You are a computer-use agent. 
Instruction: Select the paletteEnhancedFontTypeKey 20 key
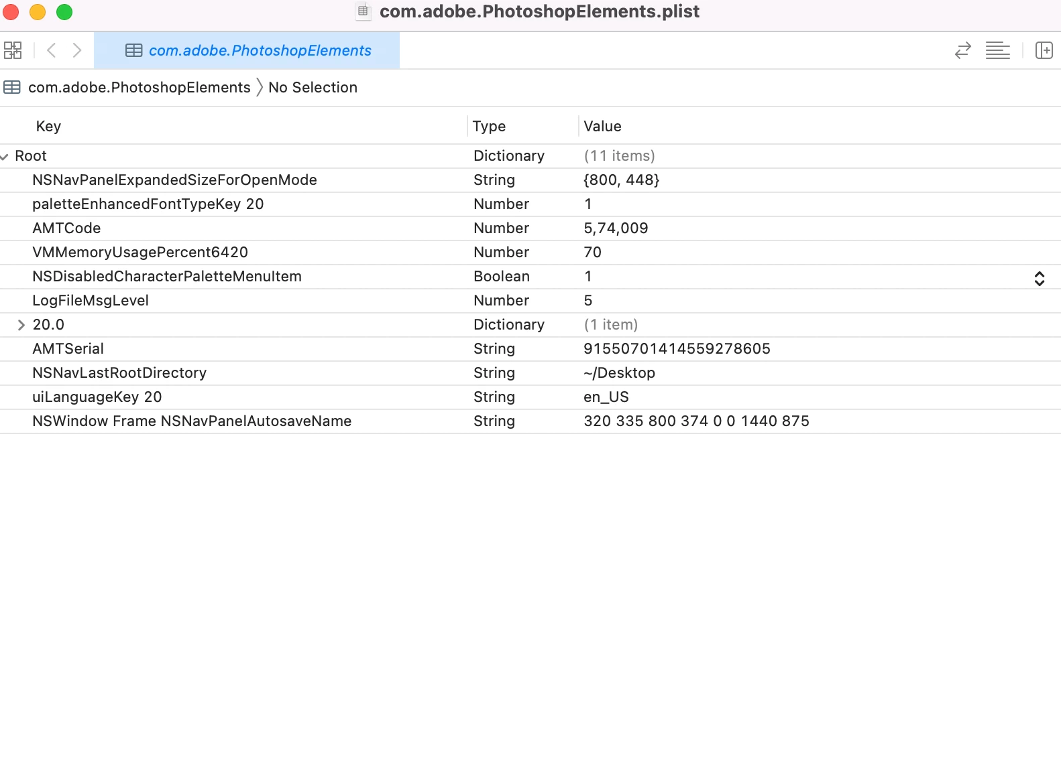148,204
